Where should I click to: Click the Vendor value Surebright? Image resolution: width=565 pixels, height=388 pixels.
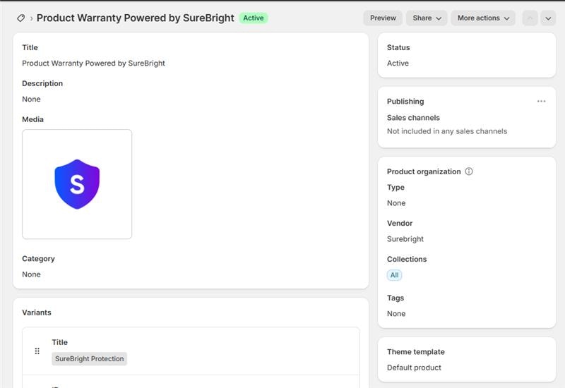click(x=405, y=239)
